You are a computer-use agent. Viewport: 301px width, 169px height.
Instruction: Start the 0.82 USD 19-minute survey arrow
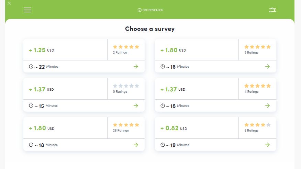268,145
